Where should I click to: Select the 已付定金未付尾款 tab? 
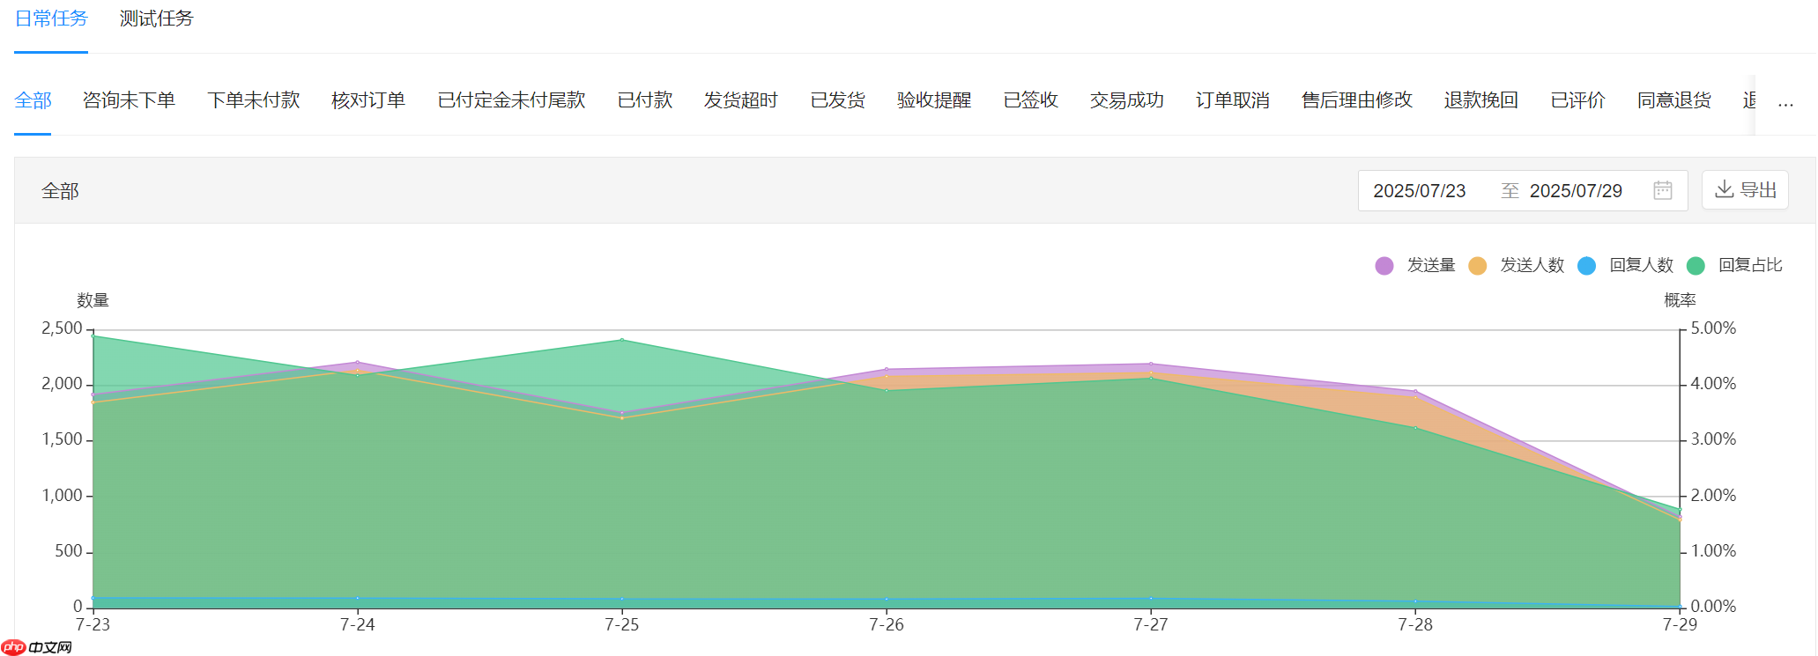tap(511, 100)
